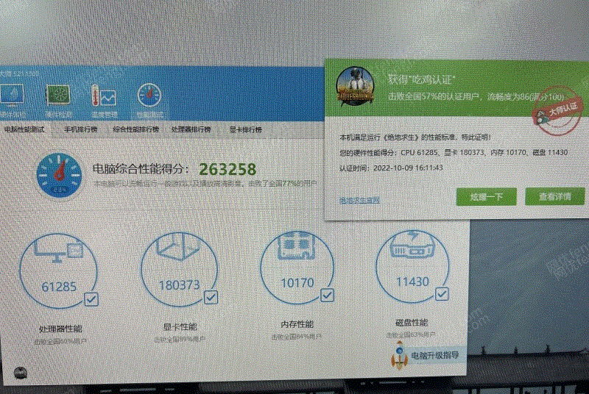Uncheck the 处理器性能 checkbox

pyautogui.click(x=91, y=298)
